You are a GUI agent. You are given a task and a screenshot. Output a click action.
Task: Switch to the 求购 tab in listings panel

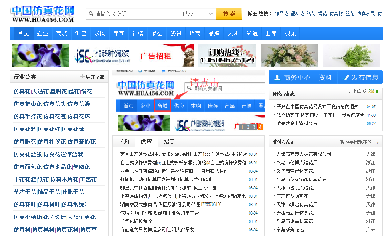click(x=124, y=141)
